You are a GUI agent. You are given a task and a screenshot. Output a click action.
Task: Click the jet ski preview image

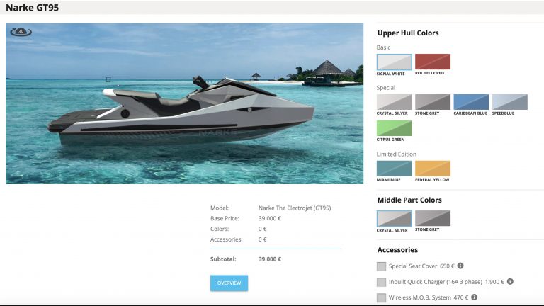[x=185, y=103]
